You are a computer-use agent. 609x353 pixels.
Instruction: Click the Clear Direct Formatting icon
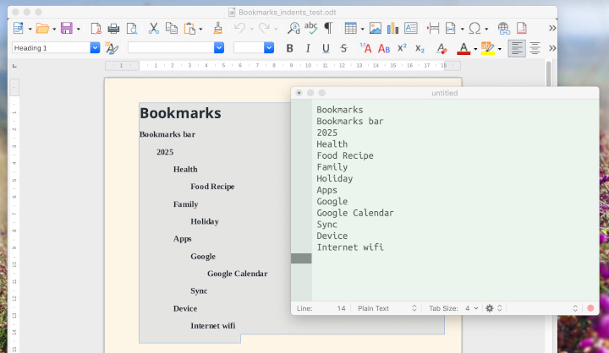(x=441, y=48)
